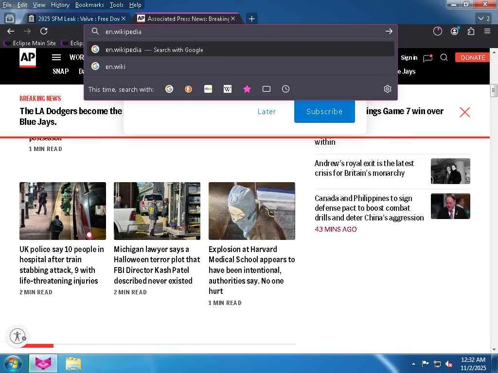This screenshot has height=373, width=498.
Task: Open the Eclipse Main Site bookmark
Action: [x=30, y=43]
